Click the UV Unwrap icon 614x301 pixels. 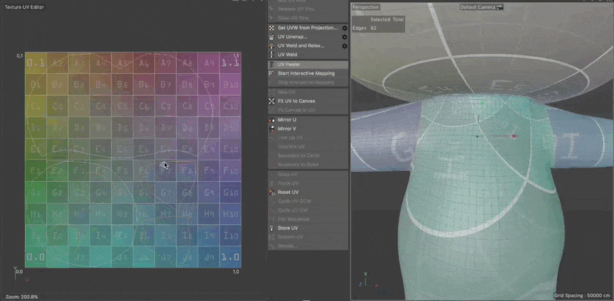point(271,37)
